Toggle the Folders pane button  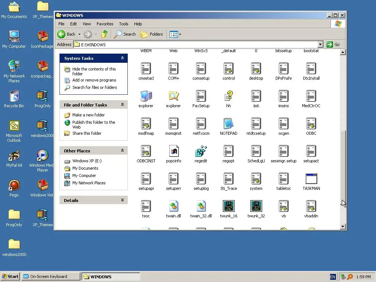[152, 34]
